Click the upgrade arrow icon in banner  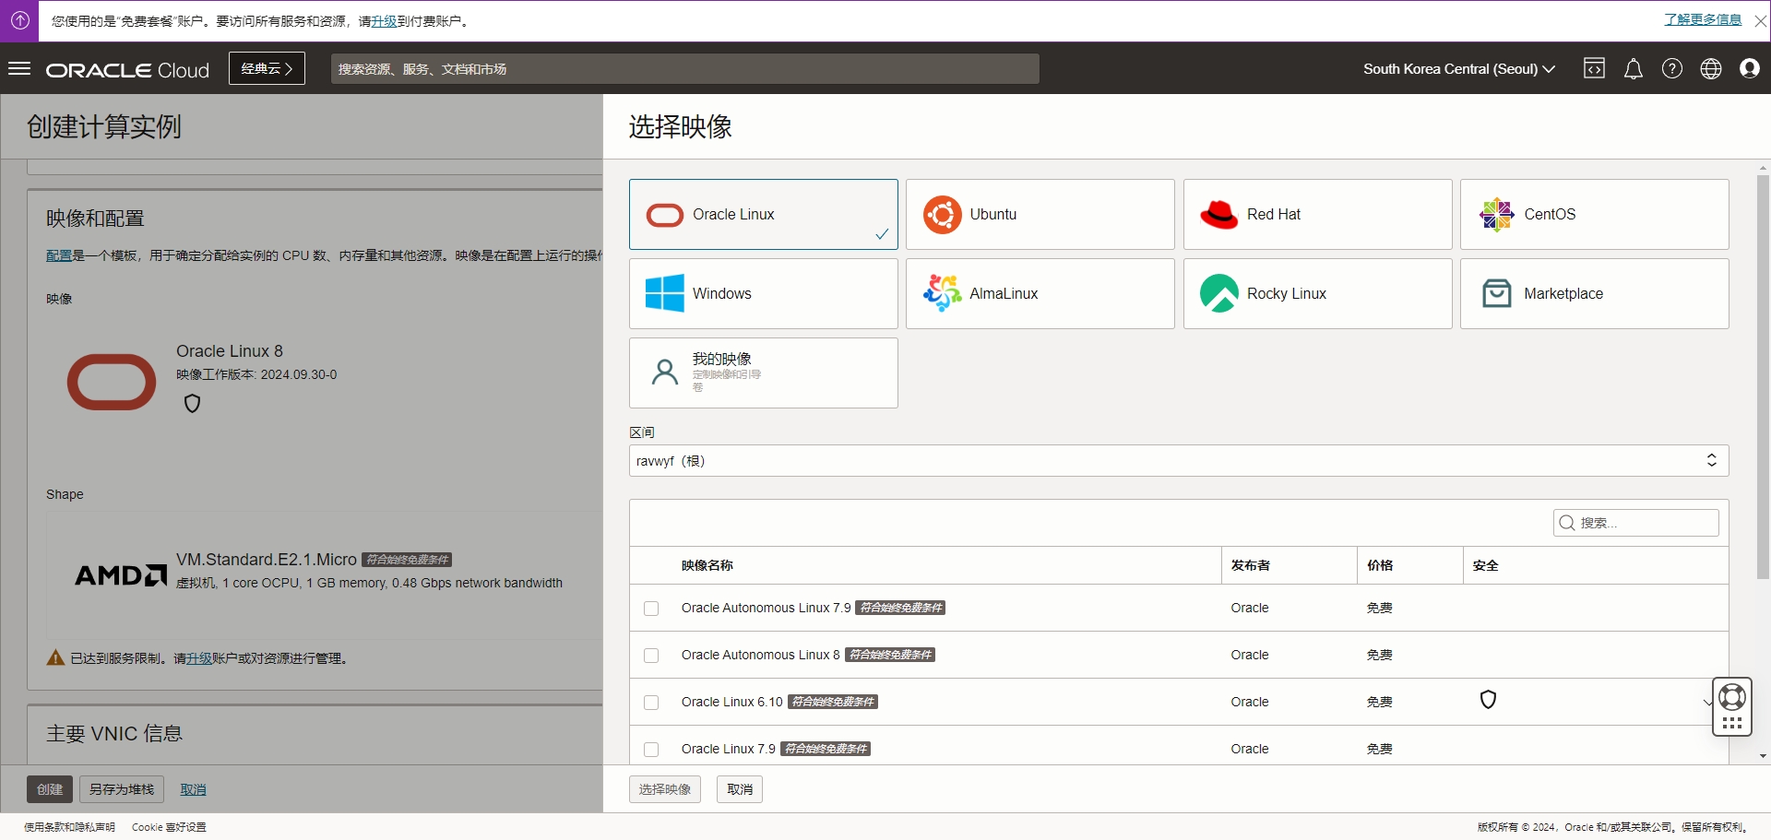(19, 20)
